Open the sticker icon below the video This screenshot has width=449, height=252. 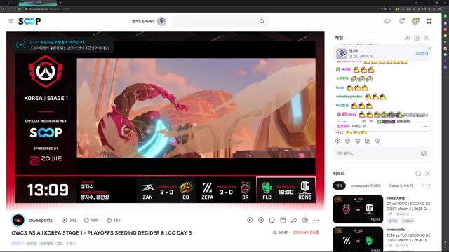point(272,220)
